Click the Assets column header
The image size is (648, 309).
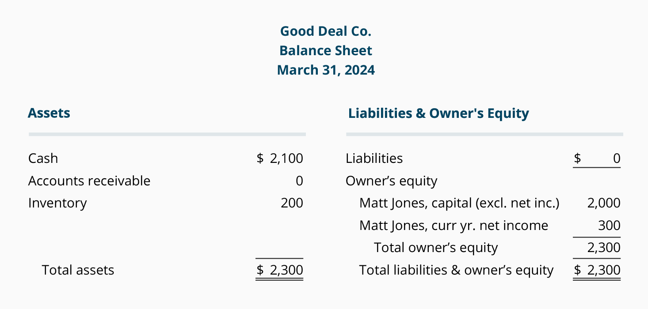pyautogui.click(x=49, y=113)
